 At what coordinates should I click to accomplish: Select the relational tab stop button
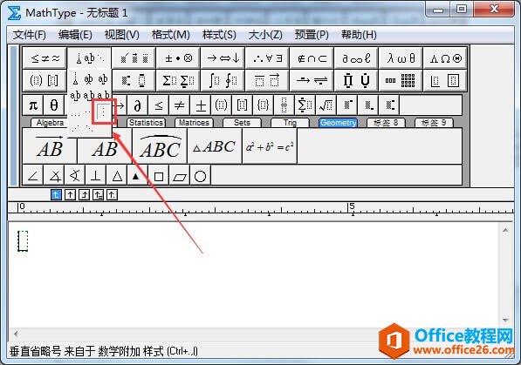(x=98, y=195)
